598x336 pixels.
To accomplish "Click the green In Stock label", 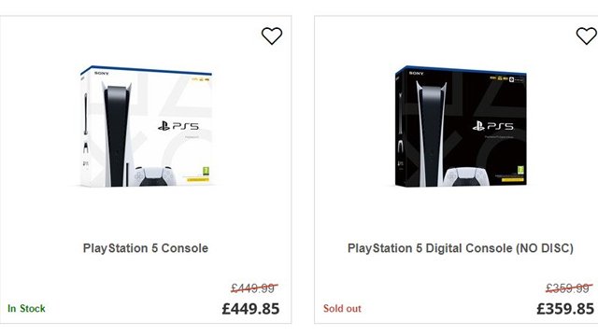I will point(26,309).
